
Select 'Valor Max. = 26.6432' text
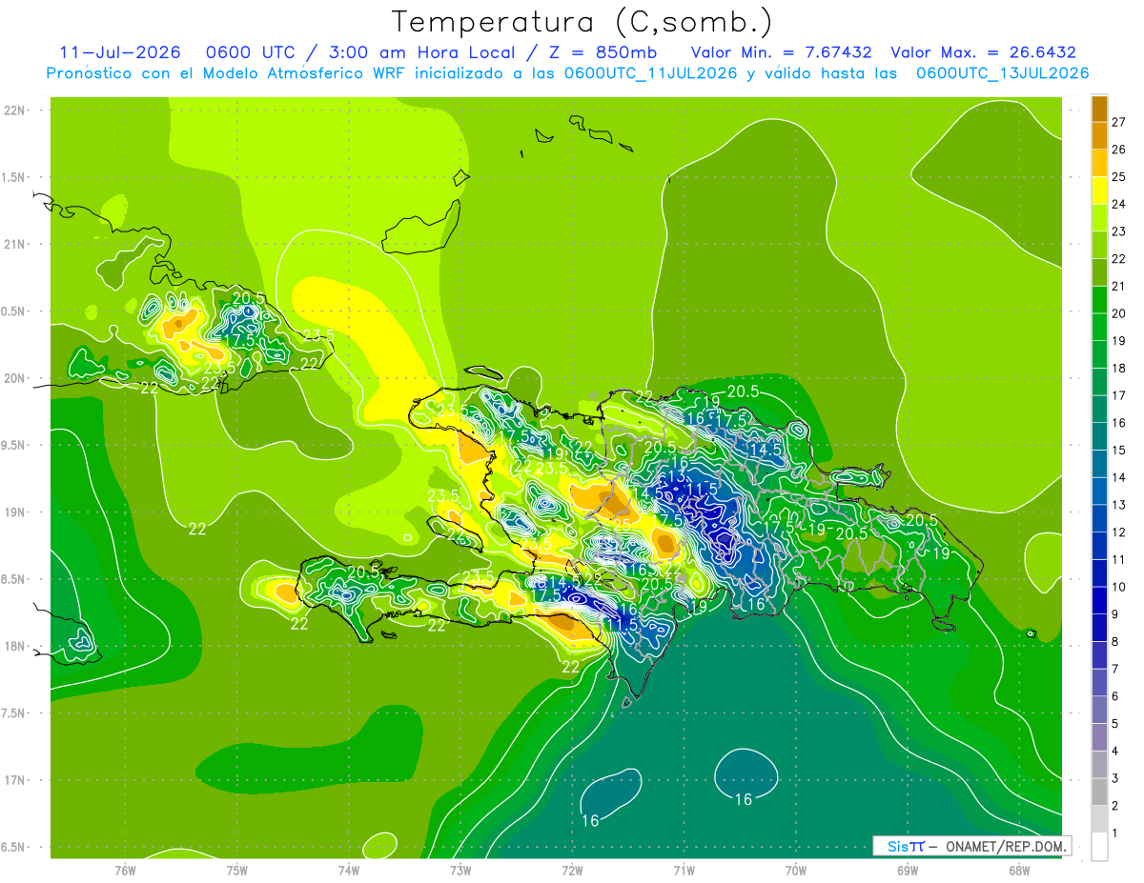pyautogui.click(x=982, y=53)
